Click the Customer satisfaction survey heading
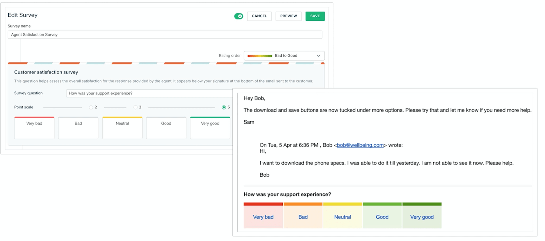The height and width of the screenshot is (241, 545). pyautogui.click(x=46, y=72)
